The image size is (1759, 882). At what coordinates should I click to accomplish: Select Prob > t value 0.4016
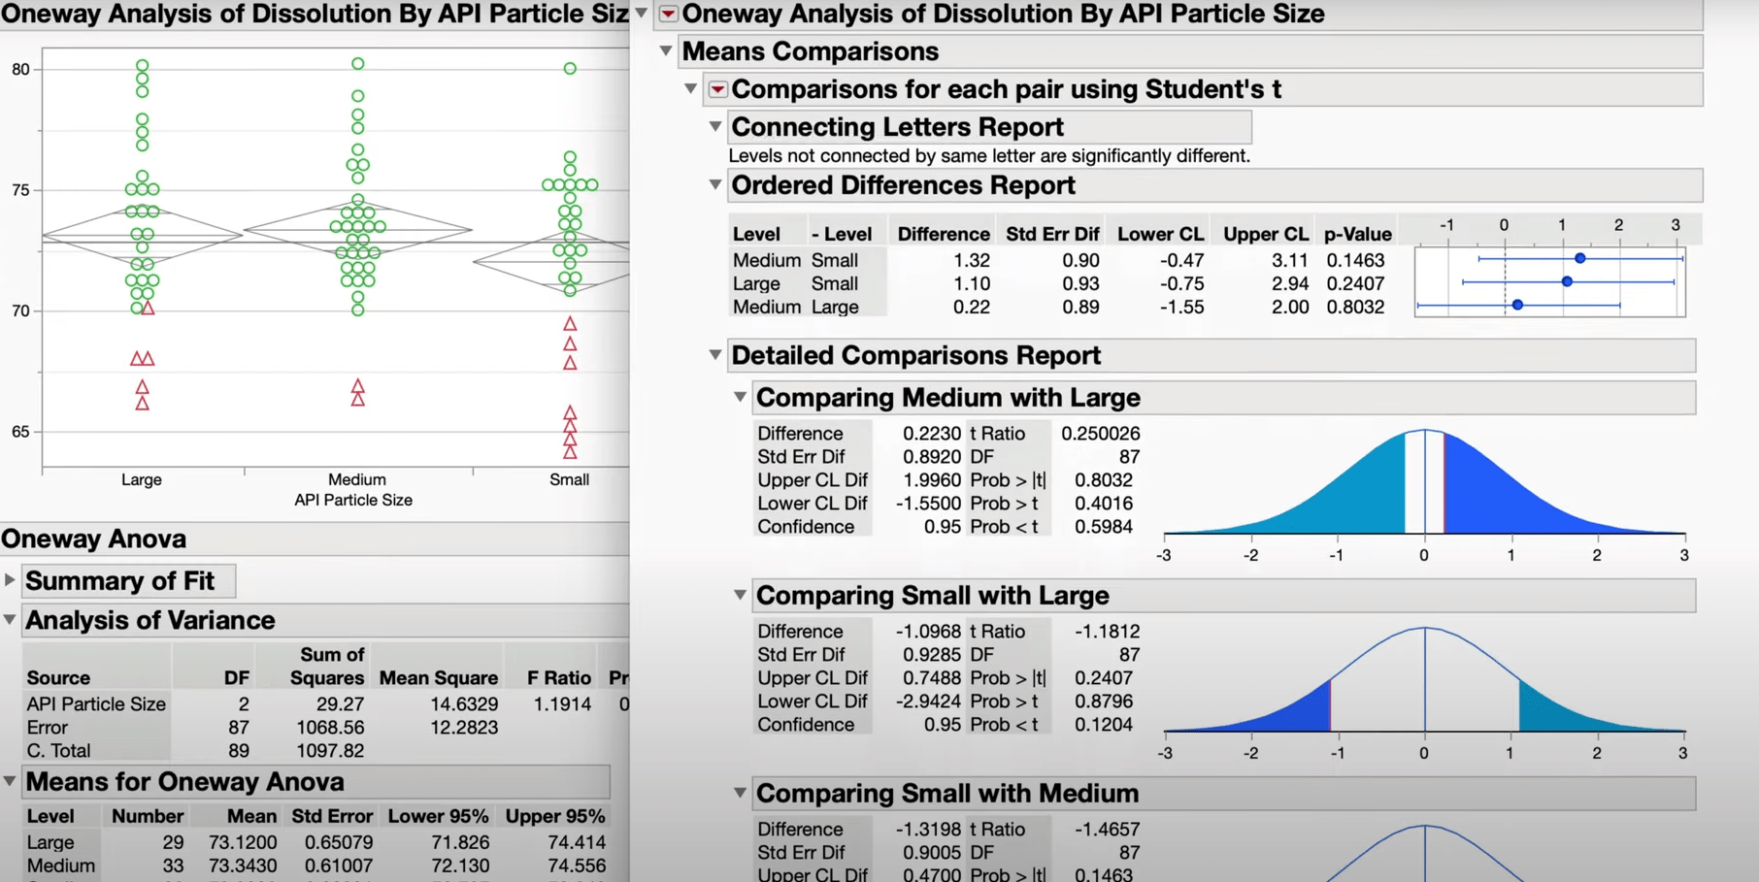tap(1103, 504)
